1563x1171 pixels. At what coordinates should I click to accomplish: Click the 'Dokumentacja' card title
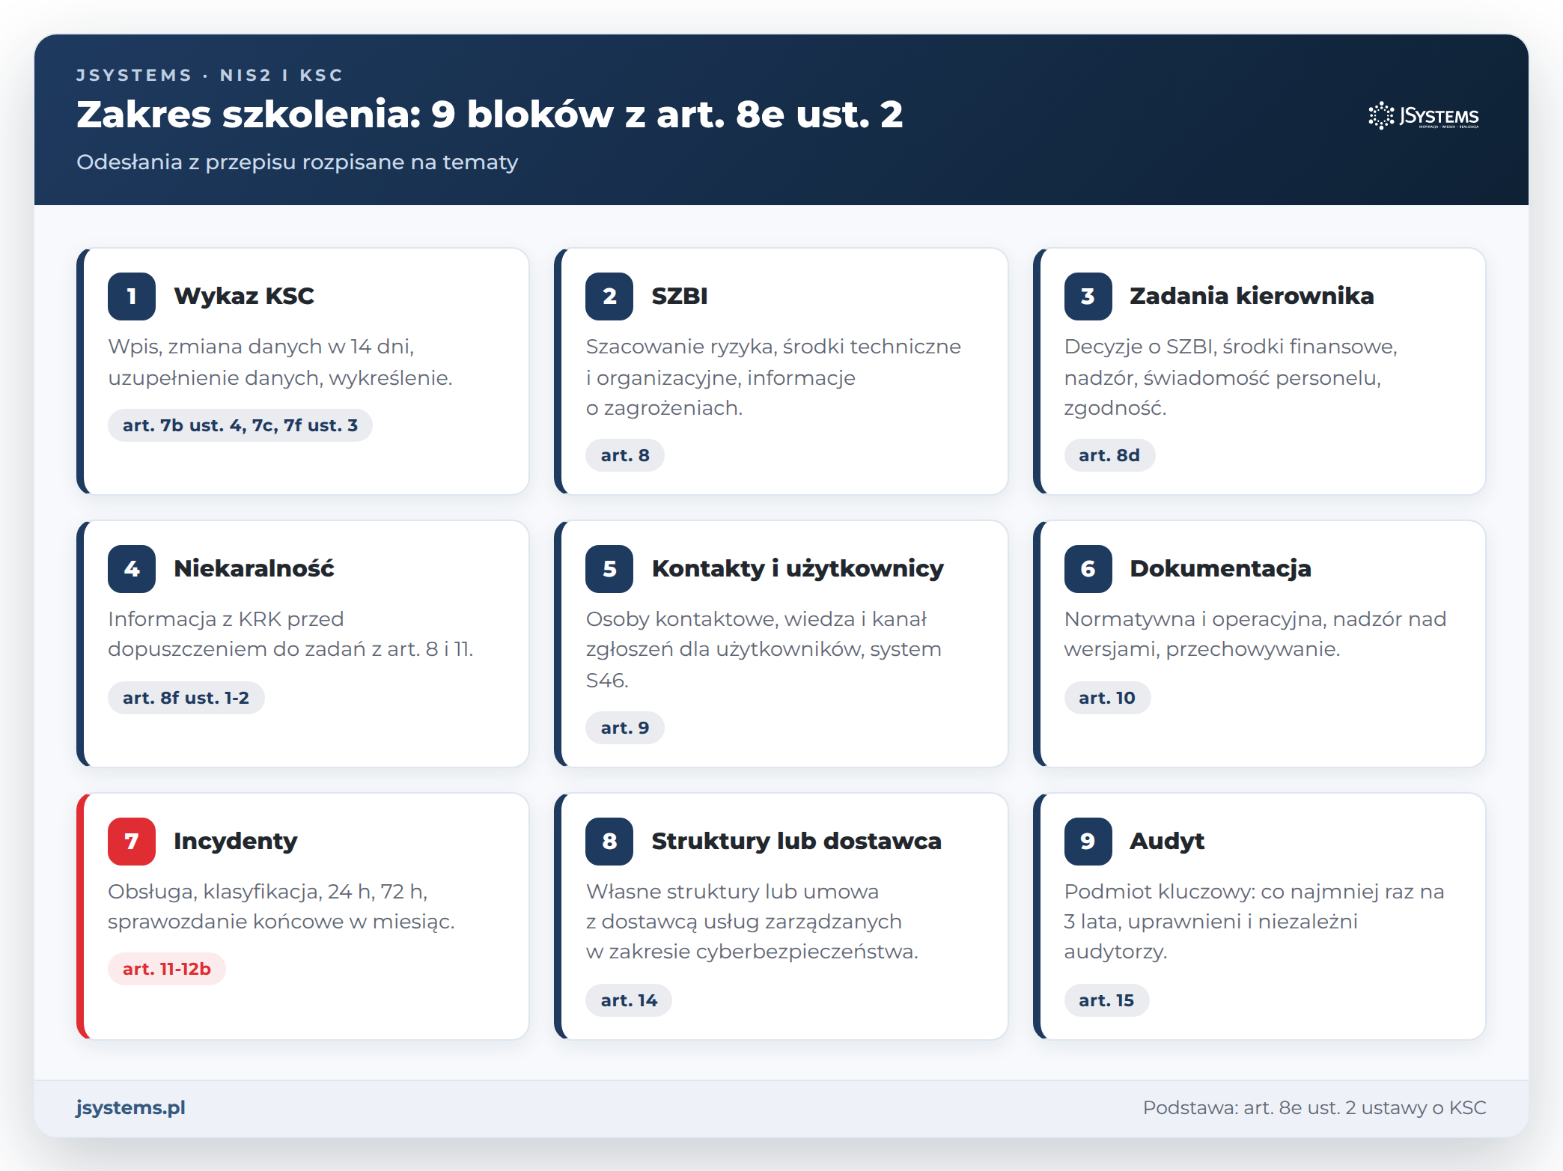[1220, 568]
